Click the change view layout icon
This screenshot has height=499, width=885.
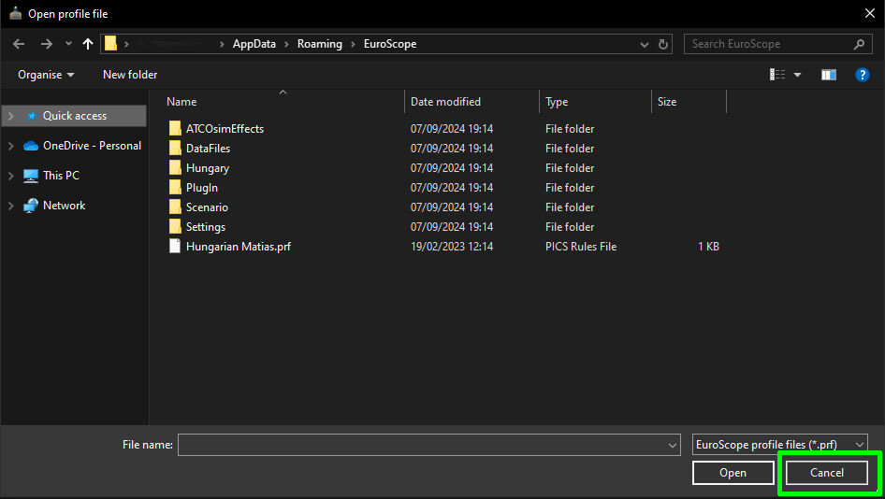(x=777, y=75)
